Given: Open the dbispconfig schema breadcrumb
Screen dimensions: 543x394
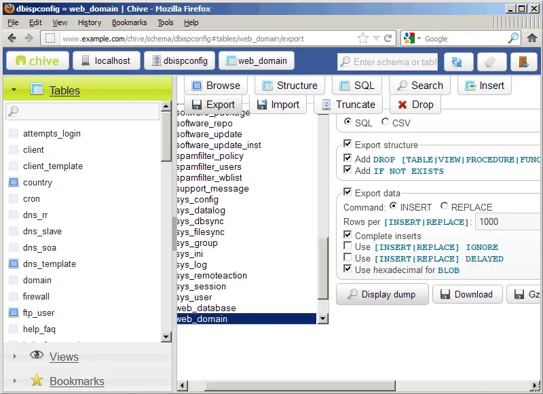Looking at the screenshot, I should (x=179, y=61).
